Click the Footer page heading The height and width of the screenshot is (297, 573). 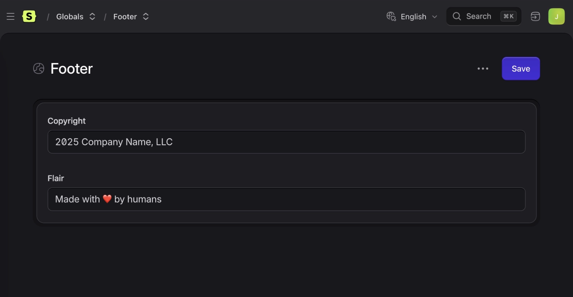tap(71, 68)
